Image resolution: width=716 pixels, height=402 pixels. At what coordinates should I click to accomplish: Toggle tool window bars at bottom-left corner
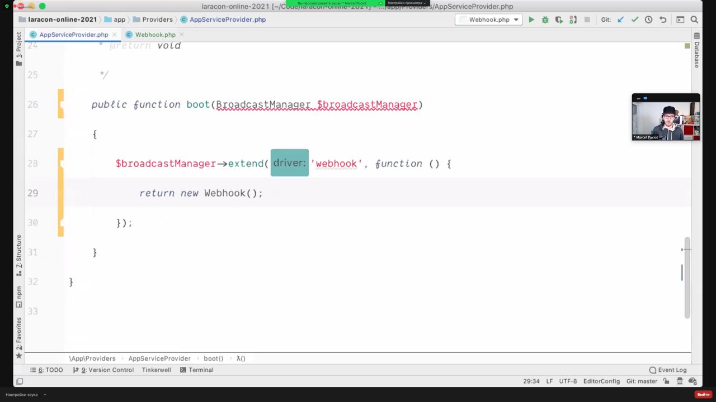(x=20, y=381)
